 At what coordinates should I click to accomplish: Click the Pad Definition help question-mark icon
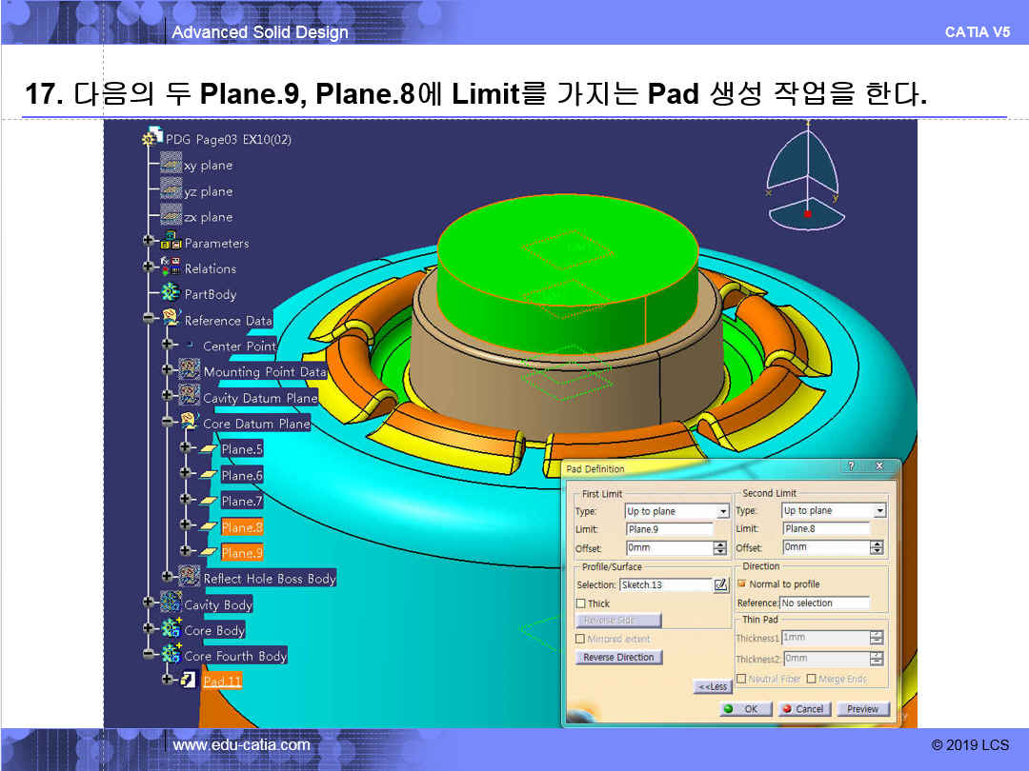[851, 467]
